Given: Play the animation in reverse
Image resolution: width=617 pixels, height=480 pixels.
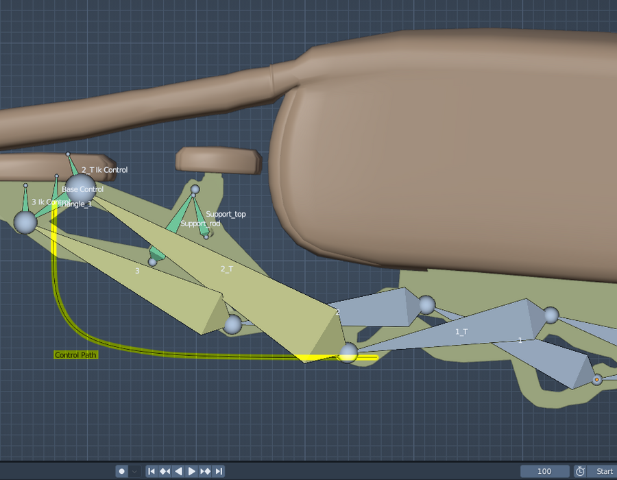Looking at the screenshot, I should 178,471.
